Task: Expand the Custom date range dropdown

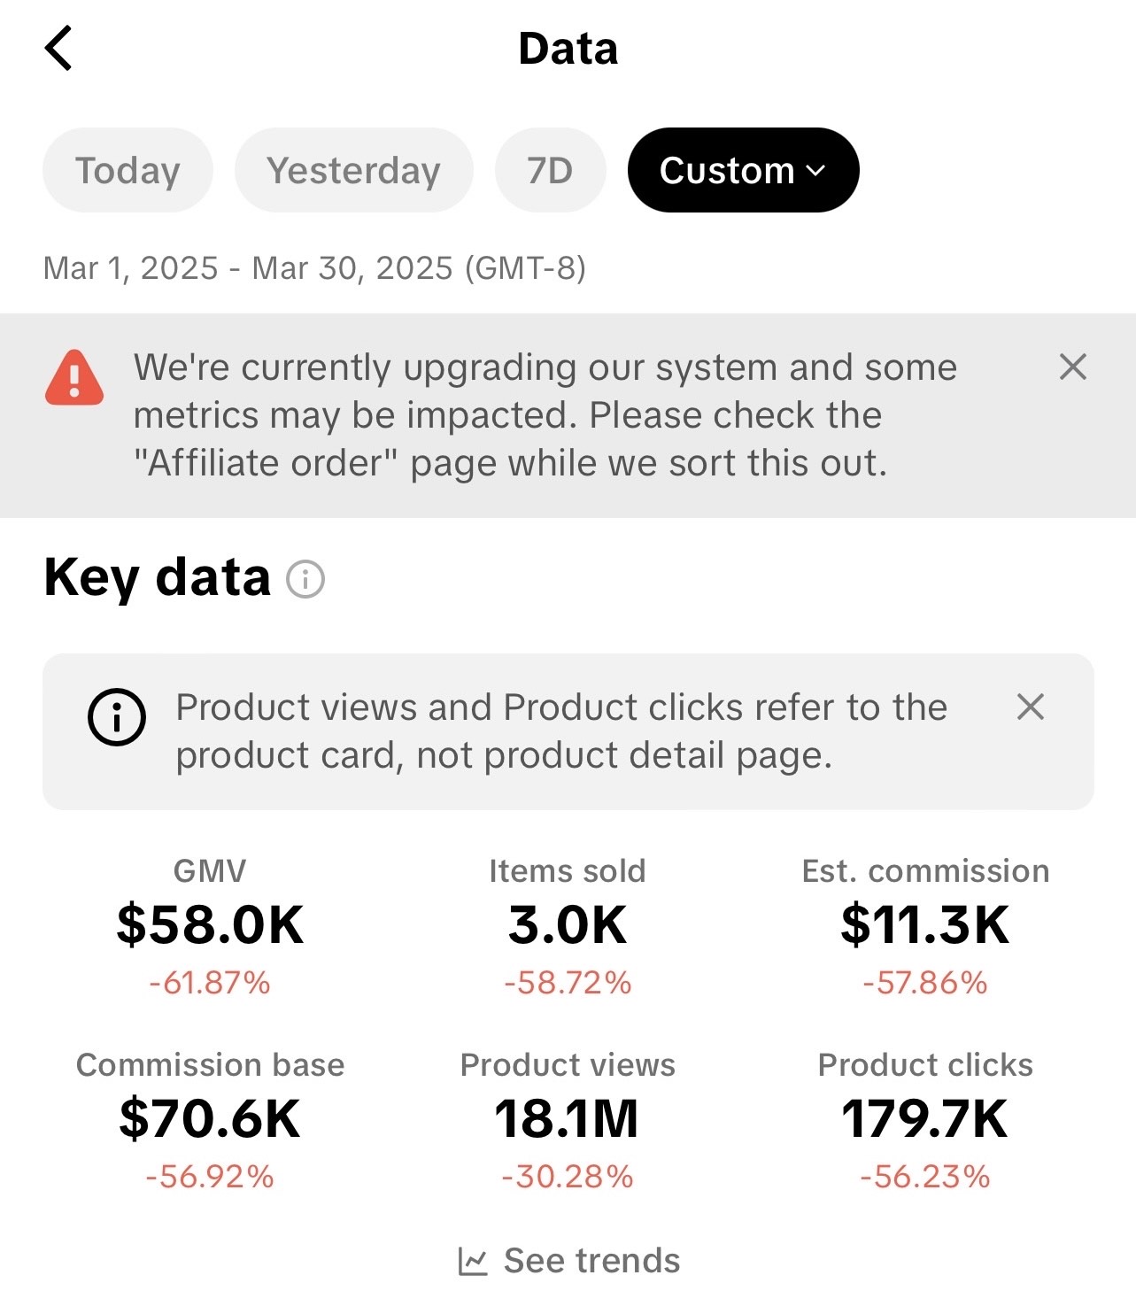Action: 744,170
